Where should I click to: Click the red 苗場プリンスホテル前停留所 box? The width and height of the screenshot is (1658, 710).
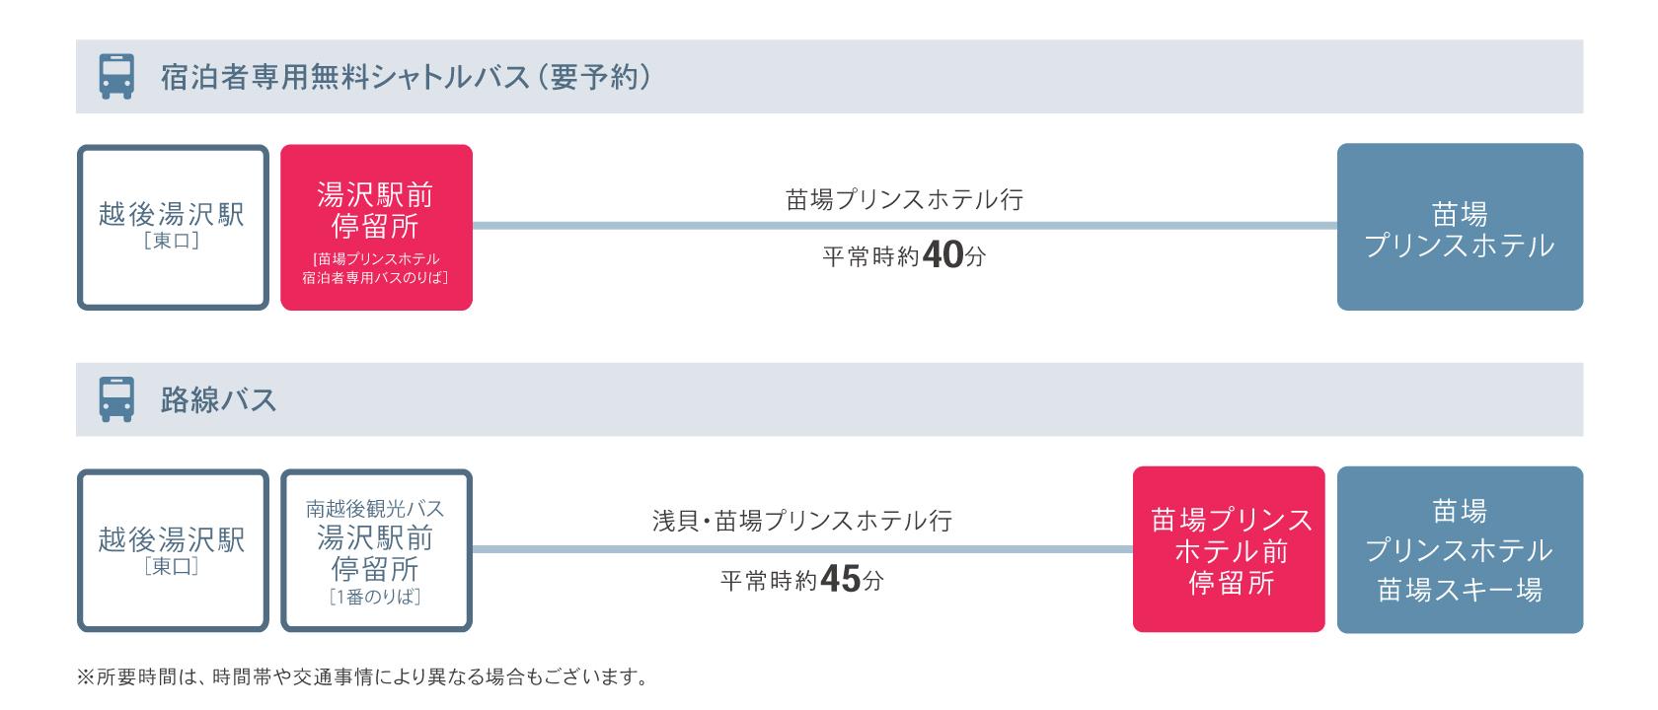[1229, 550]
